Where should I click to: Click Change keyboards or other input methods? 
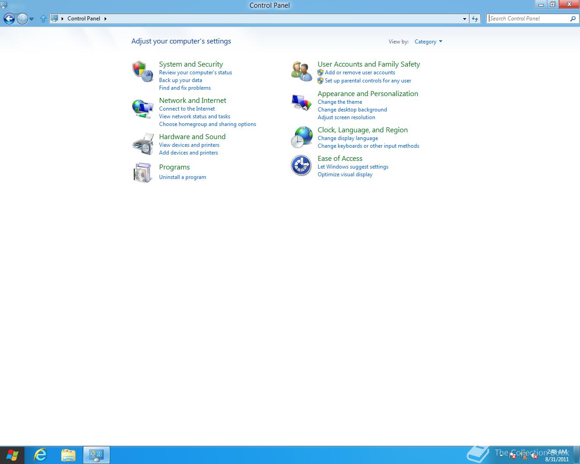point(368,146)
